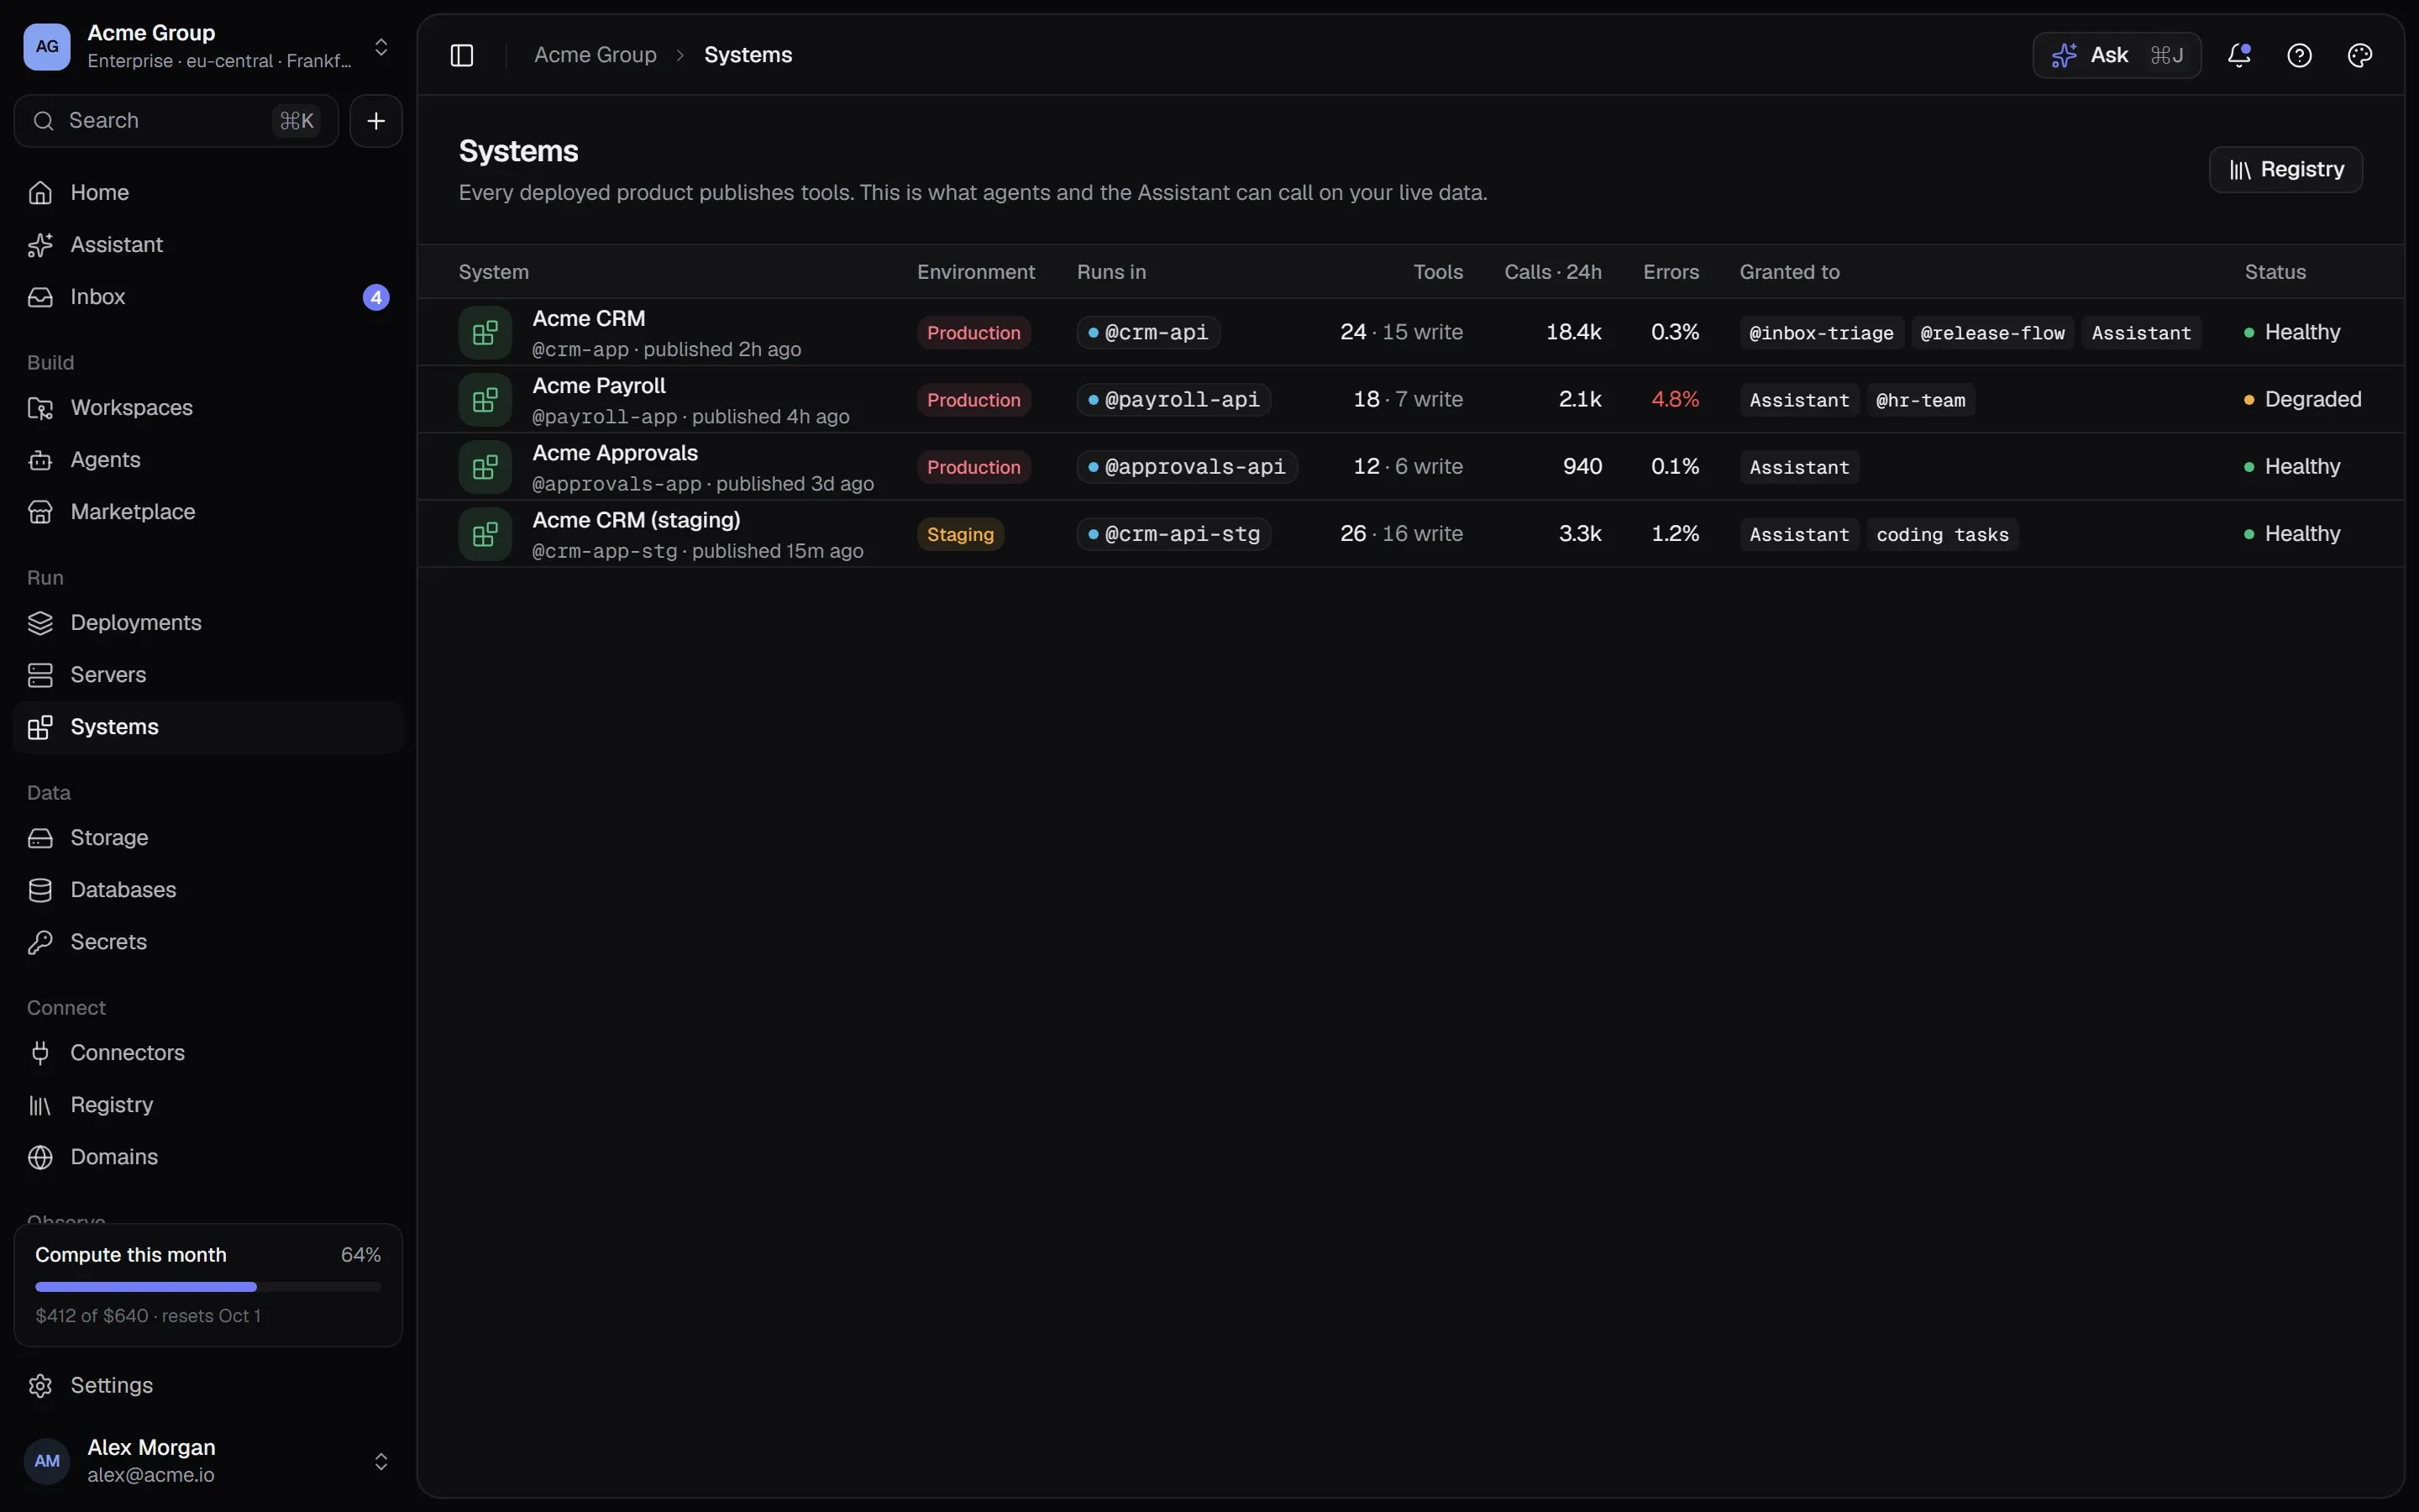Click the AM user avatar
The height and width of the screenshot is (1512, 2419).
47,1461
